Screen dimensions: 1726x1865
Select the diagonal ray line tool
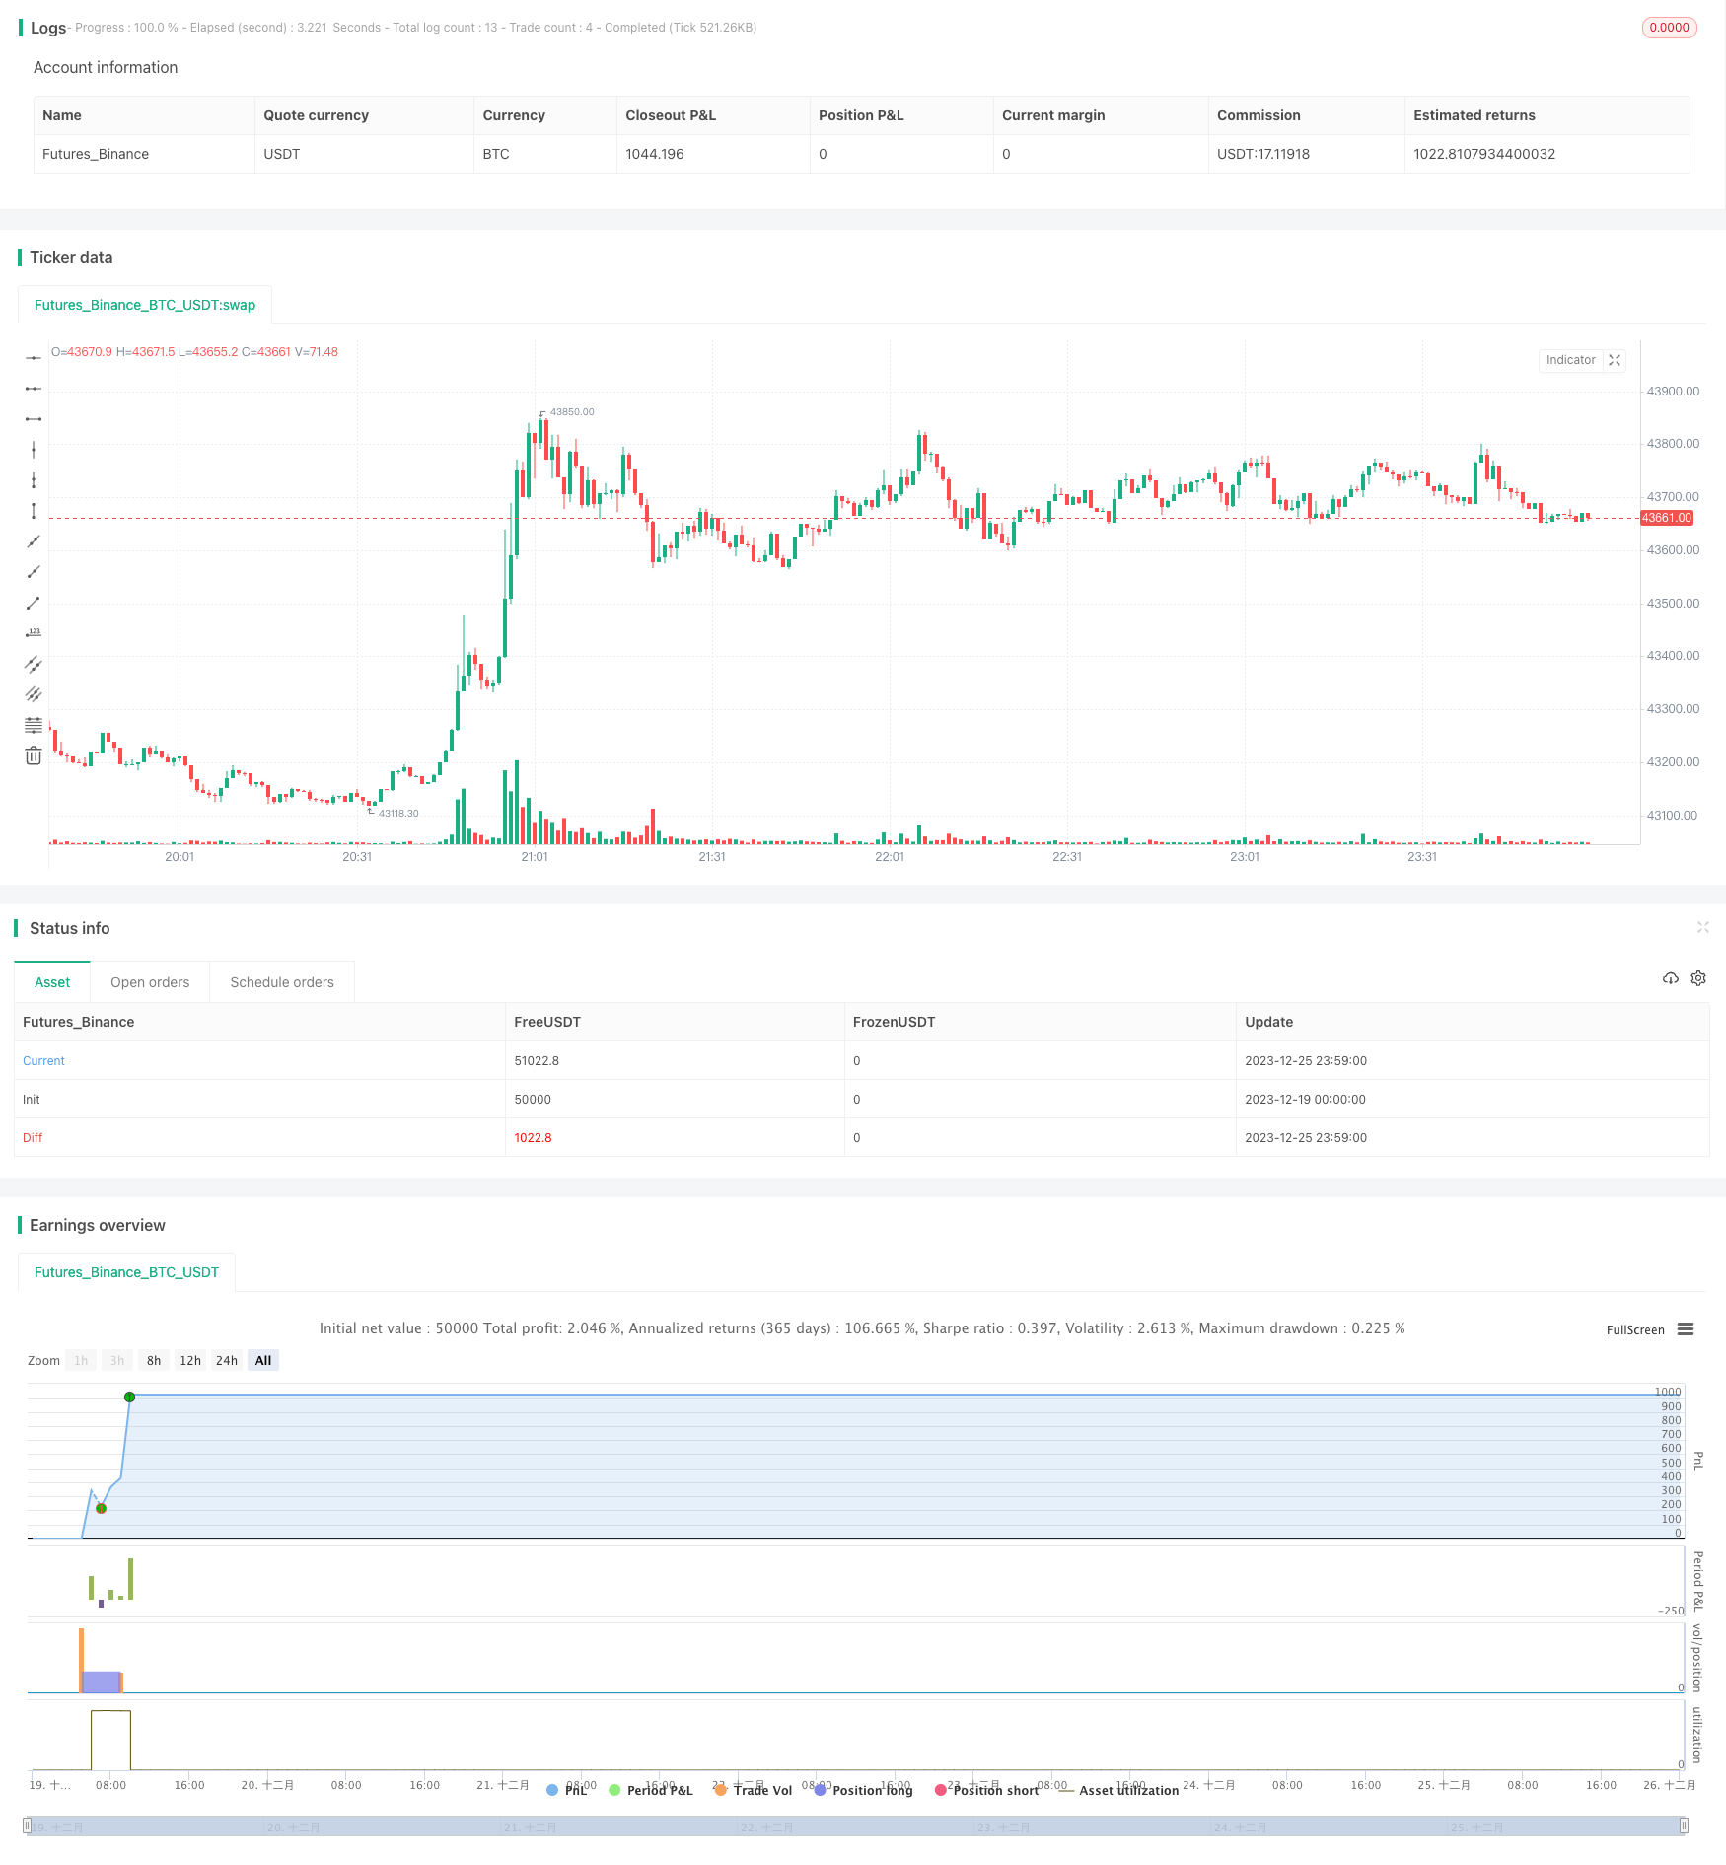point(34,572)
